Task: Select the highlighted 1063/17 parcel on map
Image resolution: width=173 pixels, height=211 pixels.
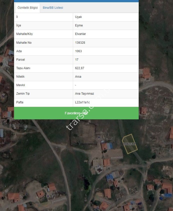Action: click(x=130, y=144)
